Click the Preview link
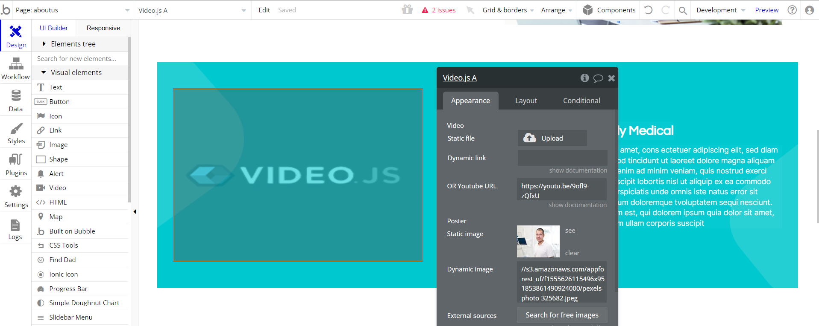Image resolution: width=819 pixels, height=326 pixels. tap(766, 10)
